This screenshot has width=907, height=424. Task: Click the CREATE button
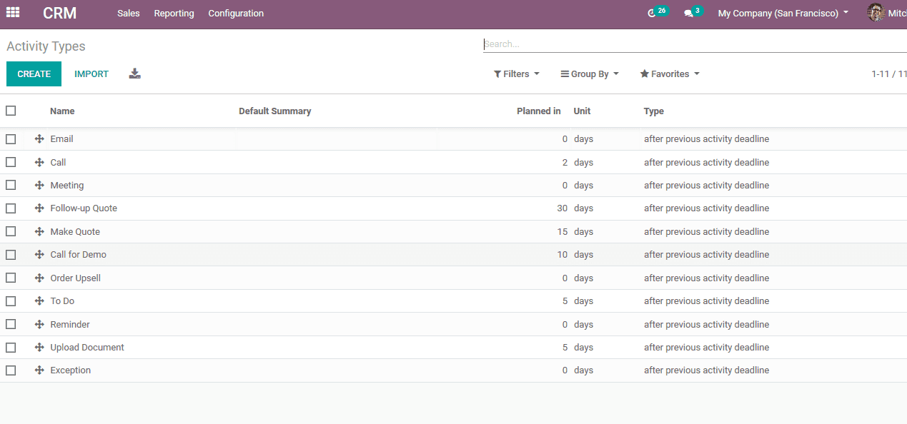click(x=34, y=74)
